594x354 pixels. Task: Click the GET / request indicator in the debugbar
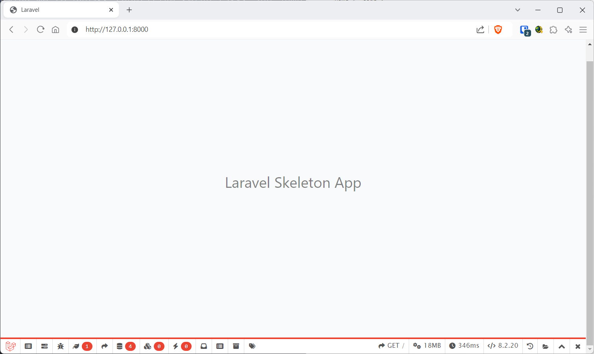click(391, 346)
